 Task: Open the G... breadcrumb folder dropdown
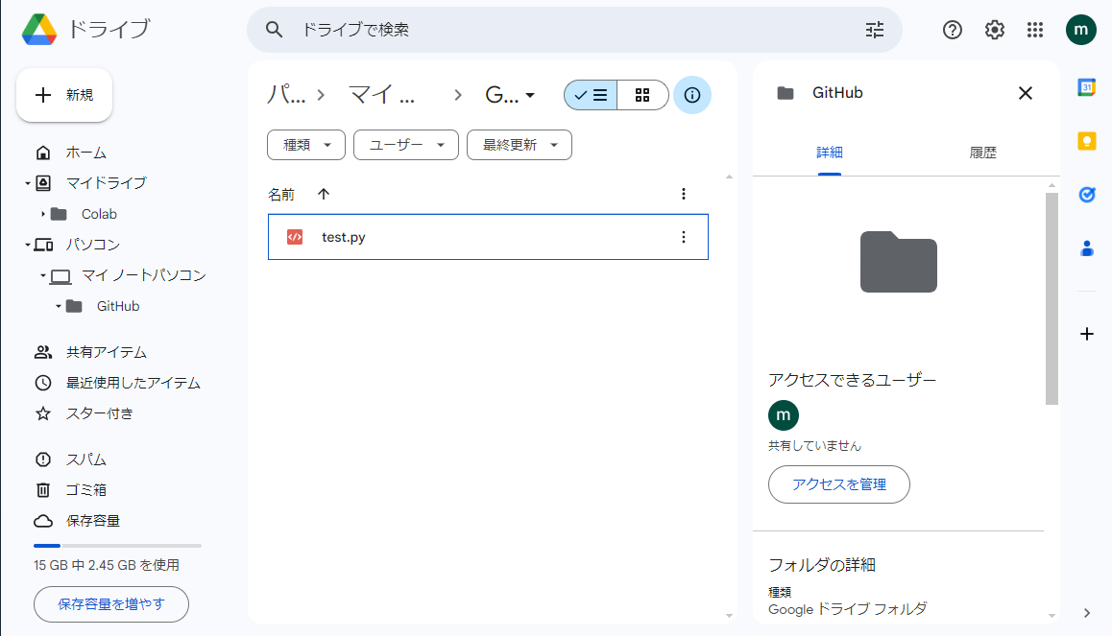[x=510, y=95]
